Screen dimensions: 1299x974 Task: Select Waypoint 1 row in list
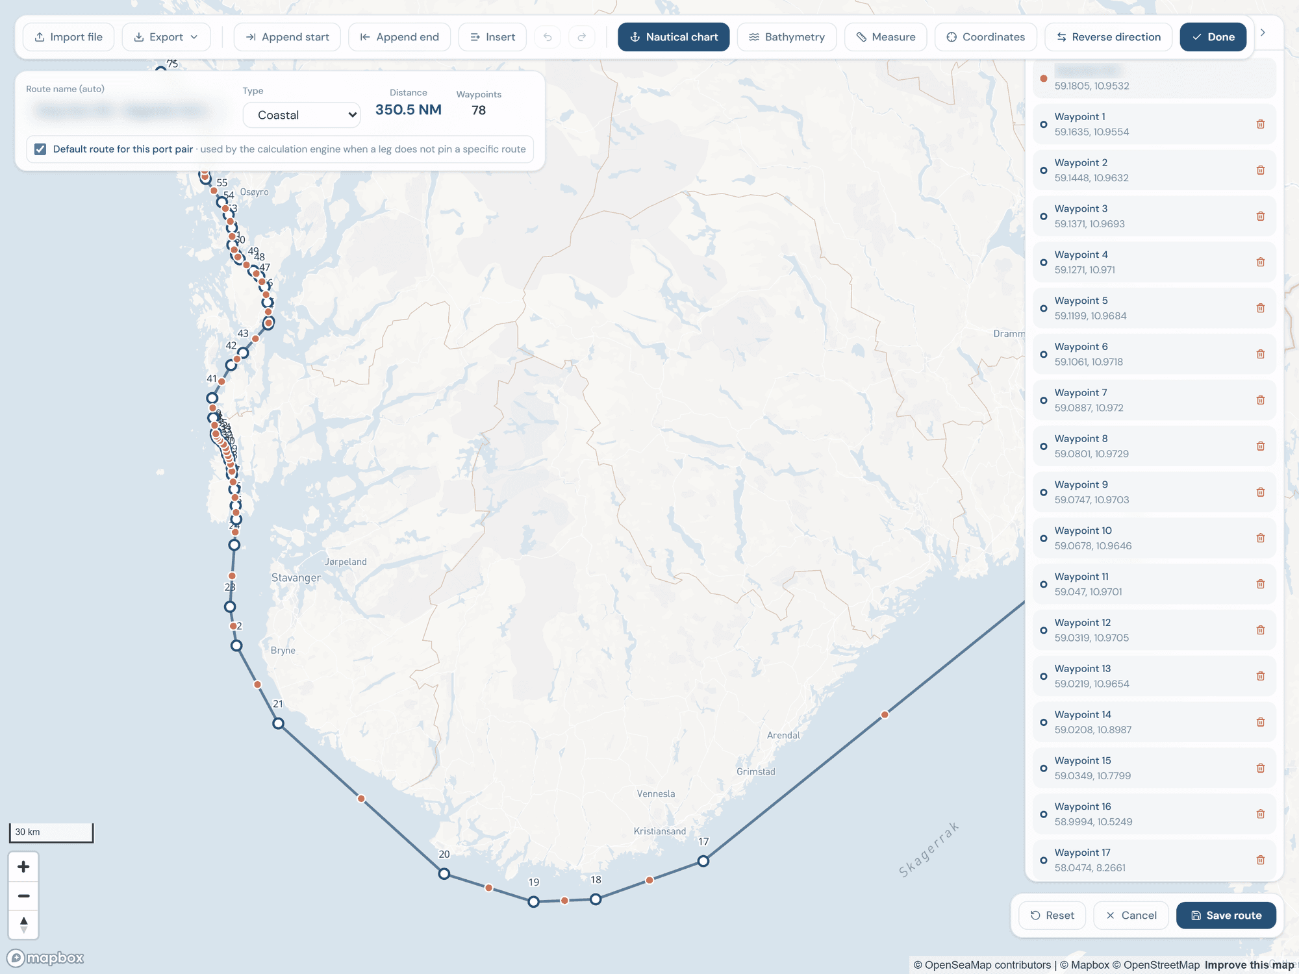point(1154,124)
